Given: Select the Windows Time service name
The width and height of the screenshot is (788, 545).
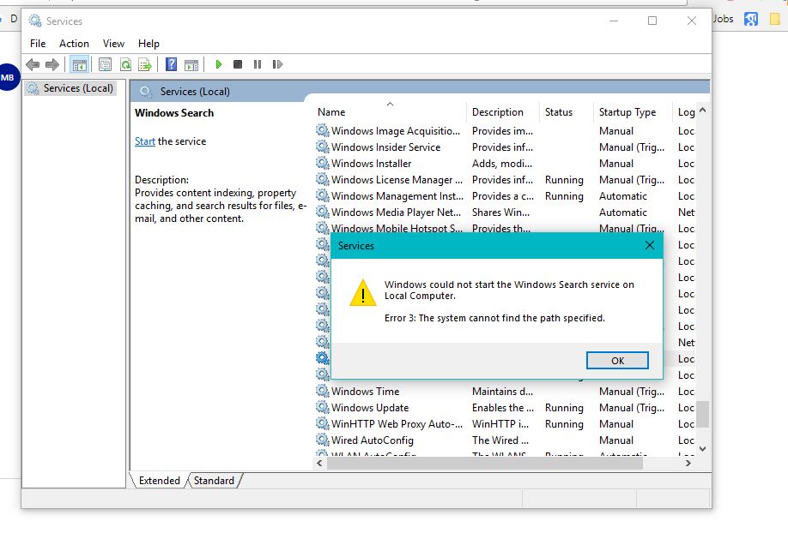Looking at the screenshot, I should point(365,391).
